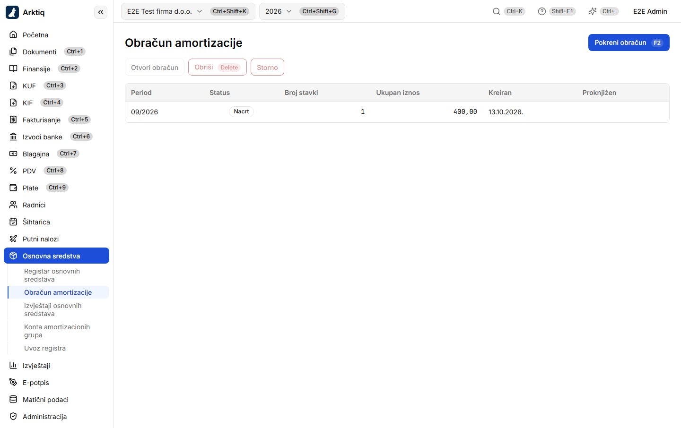Image resolution: width=681 pixels, height=428 pixels.
Task: Click the E-potpis pen icon
Action: (13, 382)
